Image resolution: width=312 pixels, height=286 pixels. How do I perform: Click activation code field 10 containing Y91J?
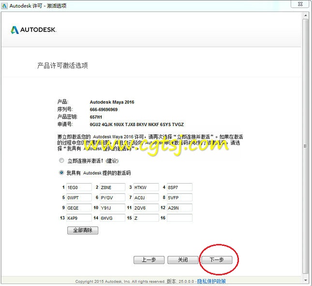click(112, 208)
